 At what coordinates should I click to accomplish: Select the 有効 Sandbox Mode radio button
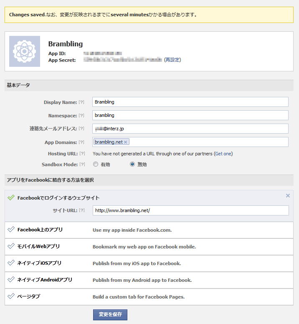[96, 164]
